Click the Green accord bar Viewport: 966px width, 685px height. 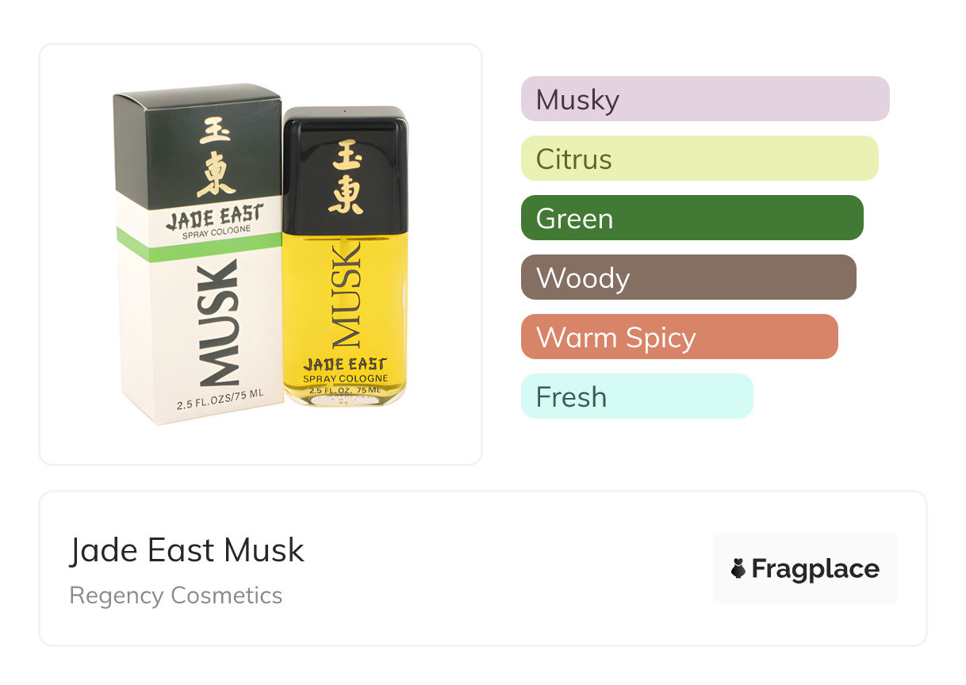692,218
